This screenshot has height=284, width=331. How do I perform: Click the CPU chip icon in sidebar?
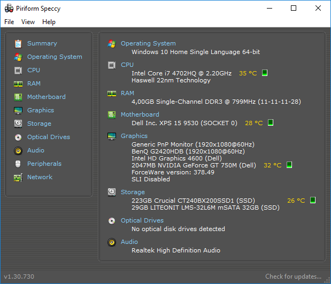[18, 70]
